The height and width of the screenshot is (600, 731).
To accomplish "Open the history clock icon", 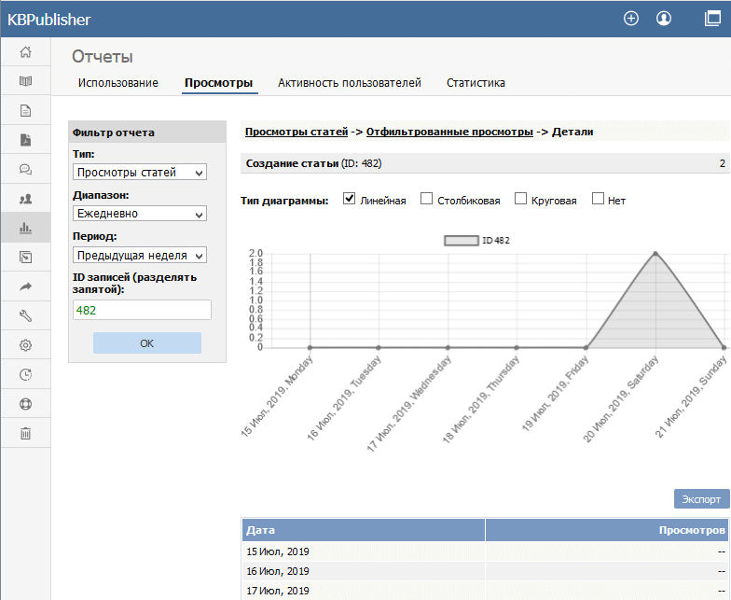I will 26,375.
